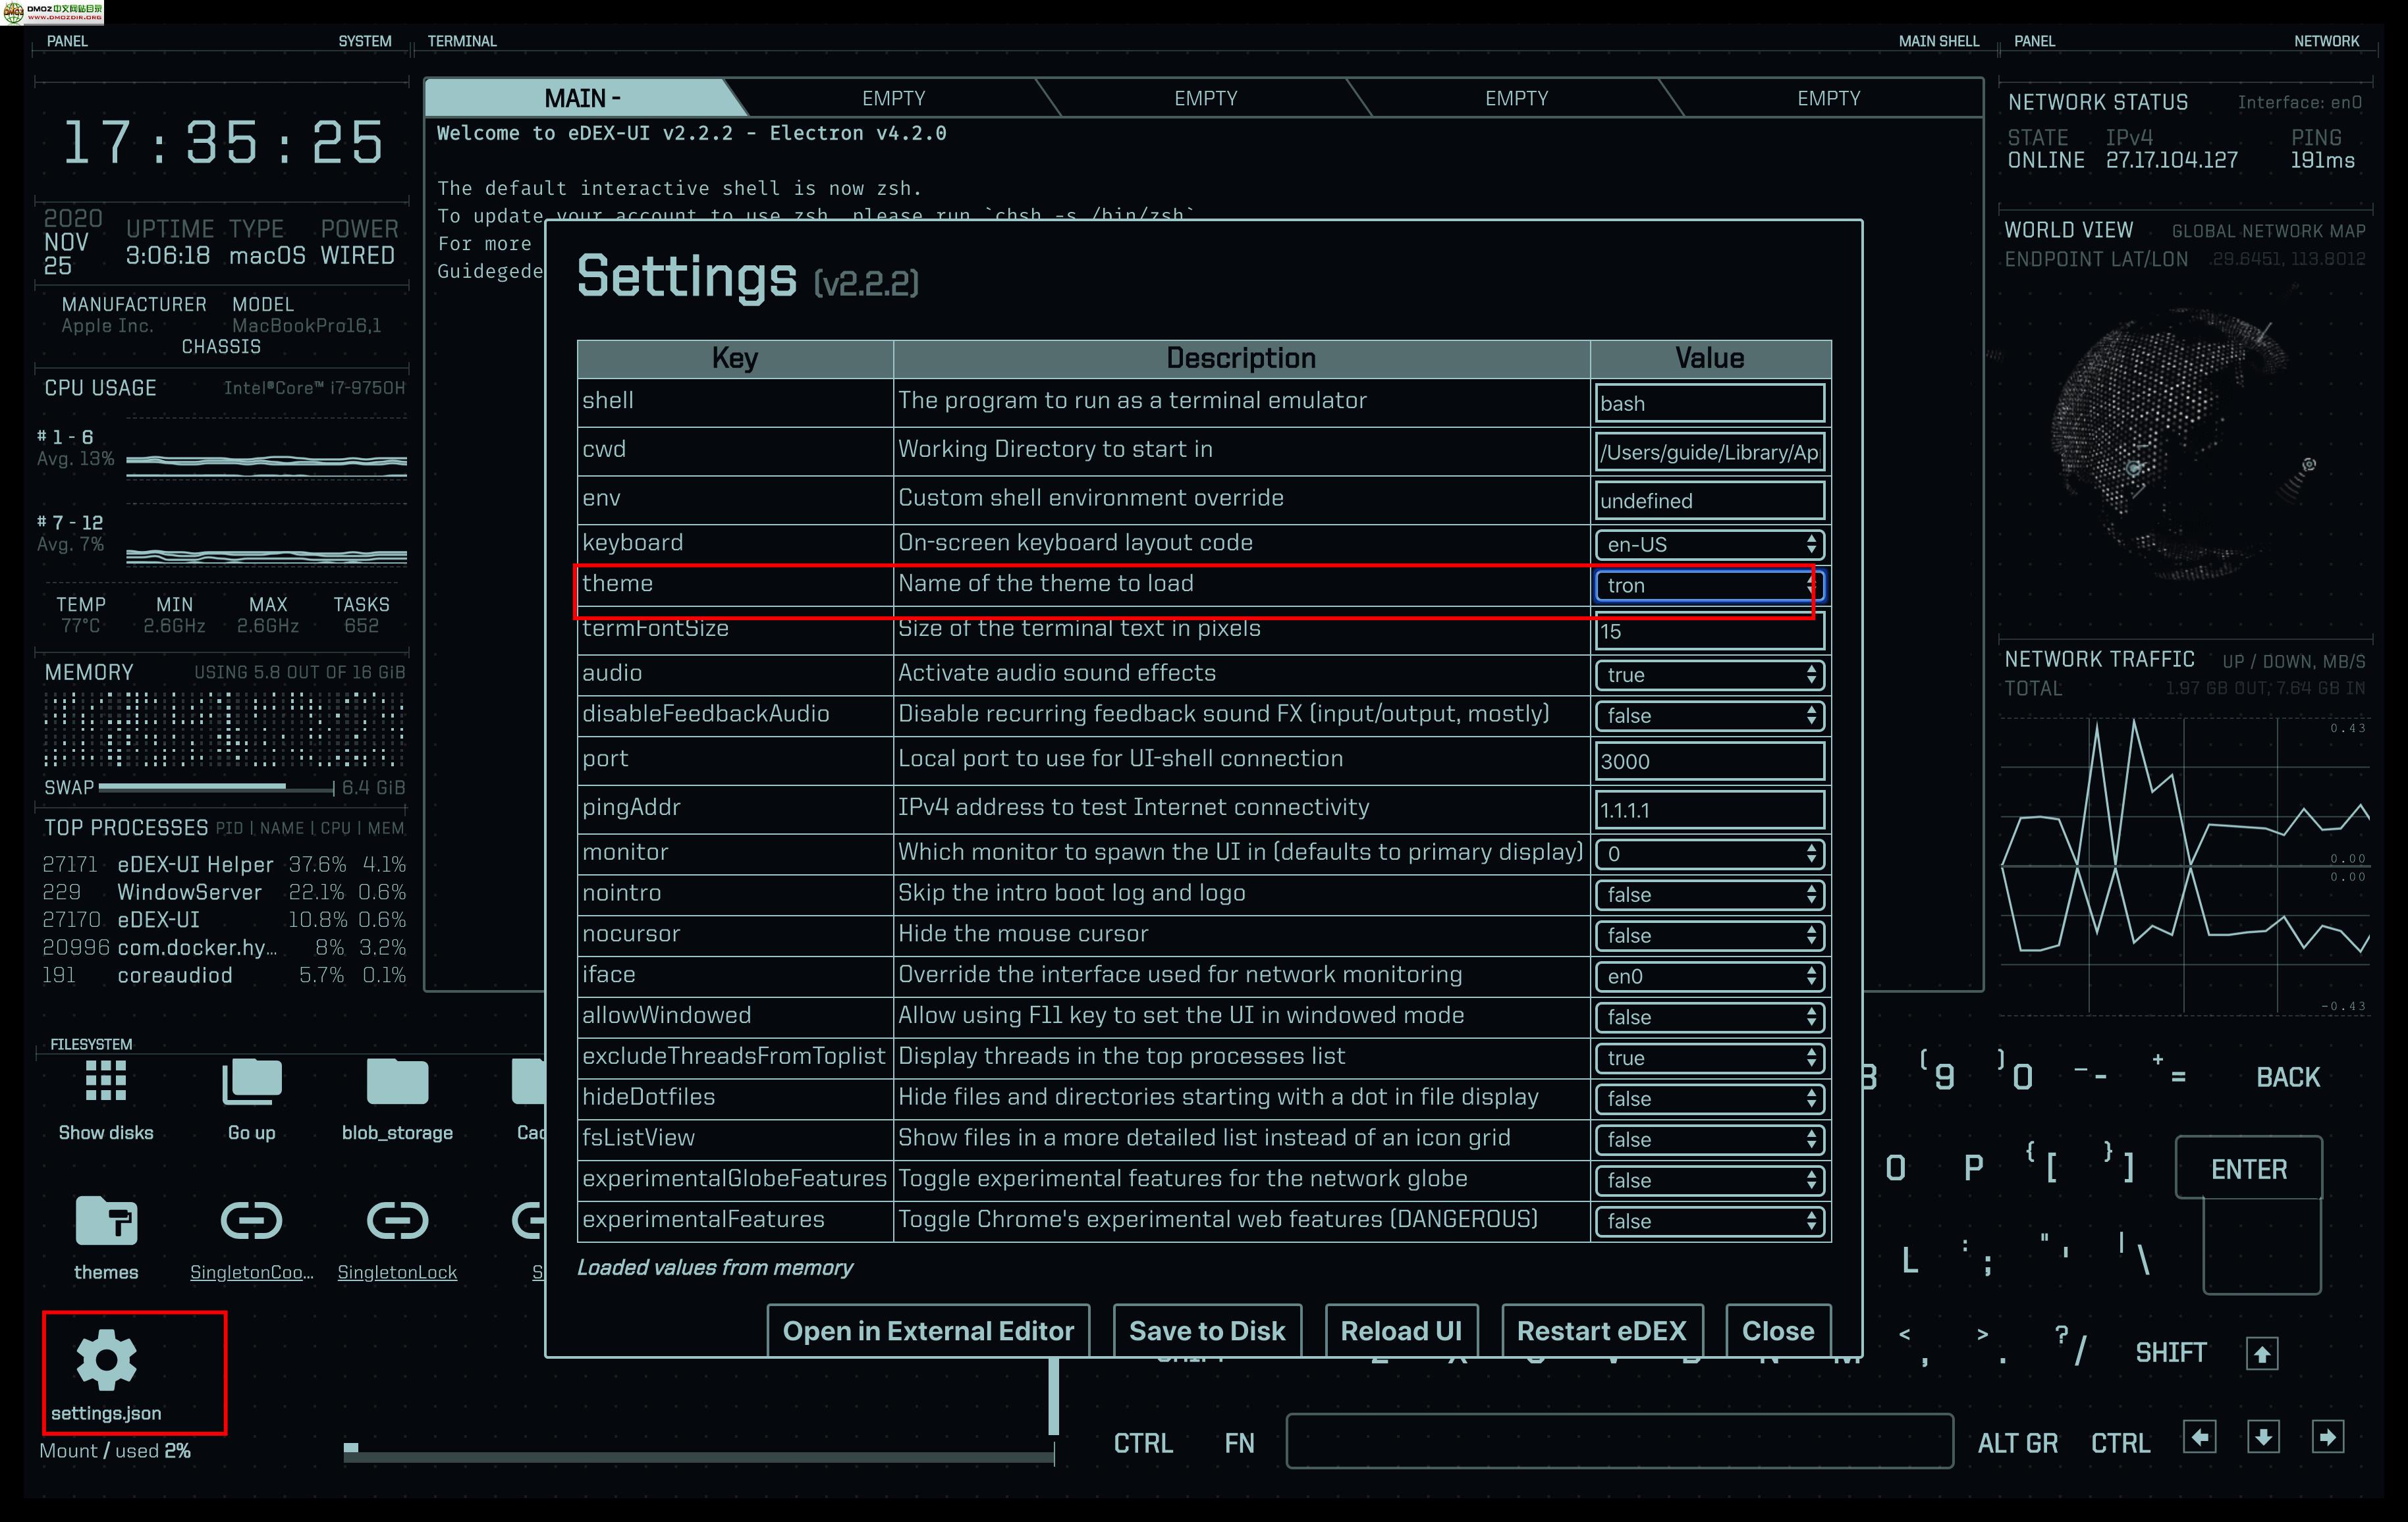Click the port field showing 3000
Image resolution: width=2408 pixels, height=1522 pixels.
1709,760
